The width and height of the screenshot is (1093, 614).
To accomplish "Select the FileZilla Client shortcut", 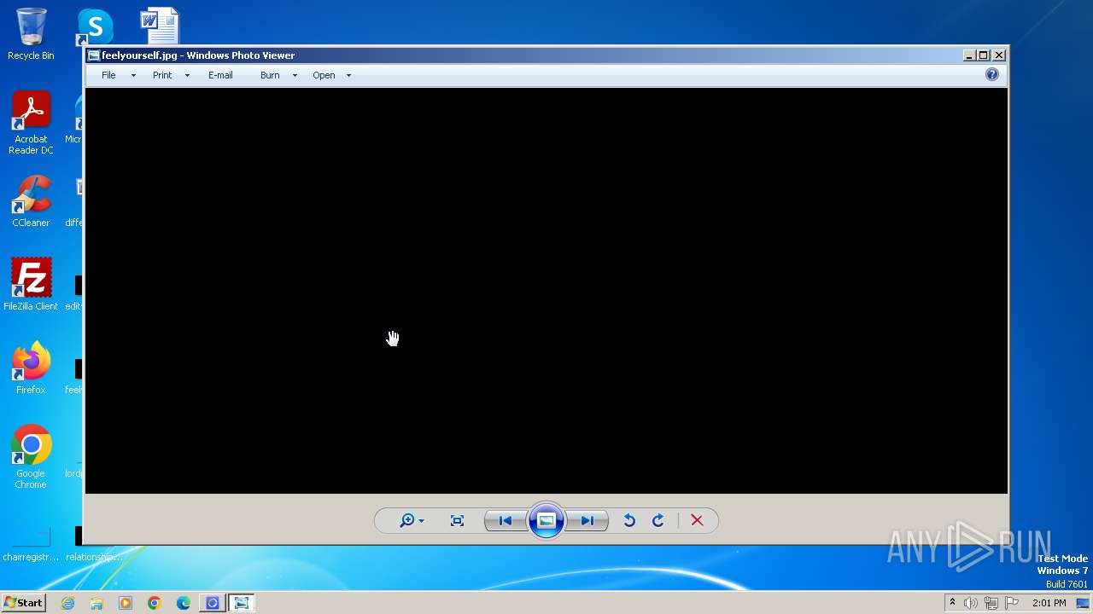I will 31,284.
